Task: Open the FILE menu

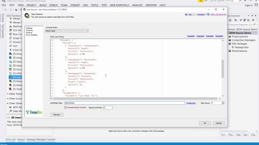Action: pyautogui.click(x=4, y=5)
